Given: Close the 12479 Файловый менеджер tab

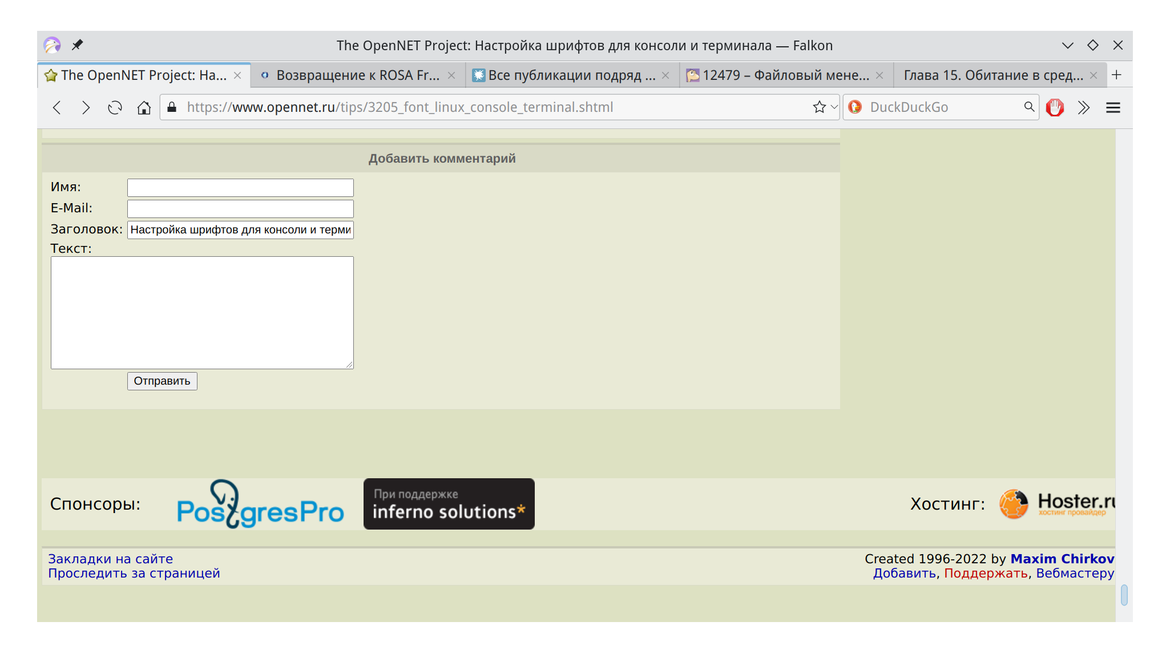Looking at the screenshot, I should pyautogui.click(x=879, y=75).
